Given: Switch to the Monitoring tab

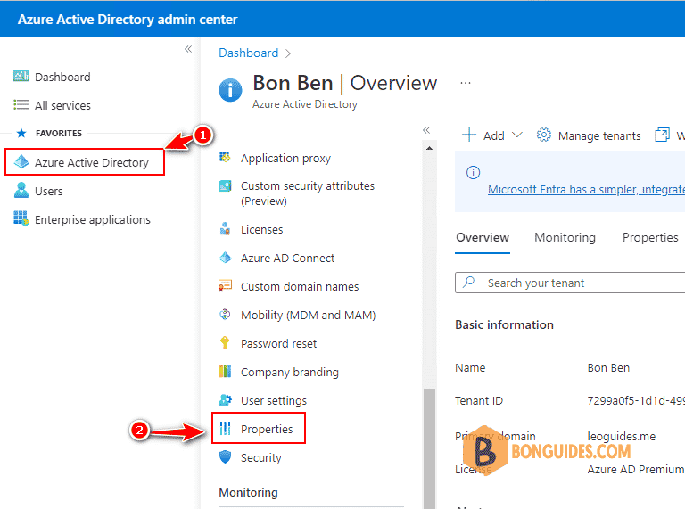Looking at the screenshot, I should click(565, 237).
